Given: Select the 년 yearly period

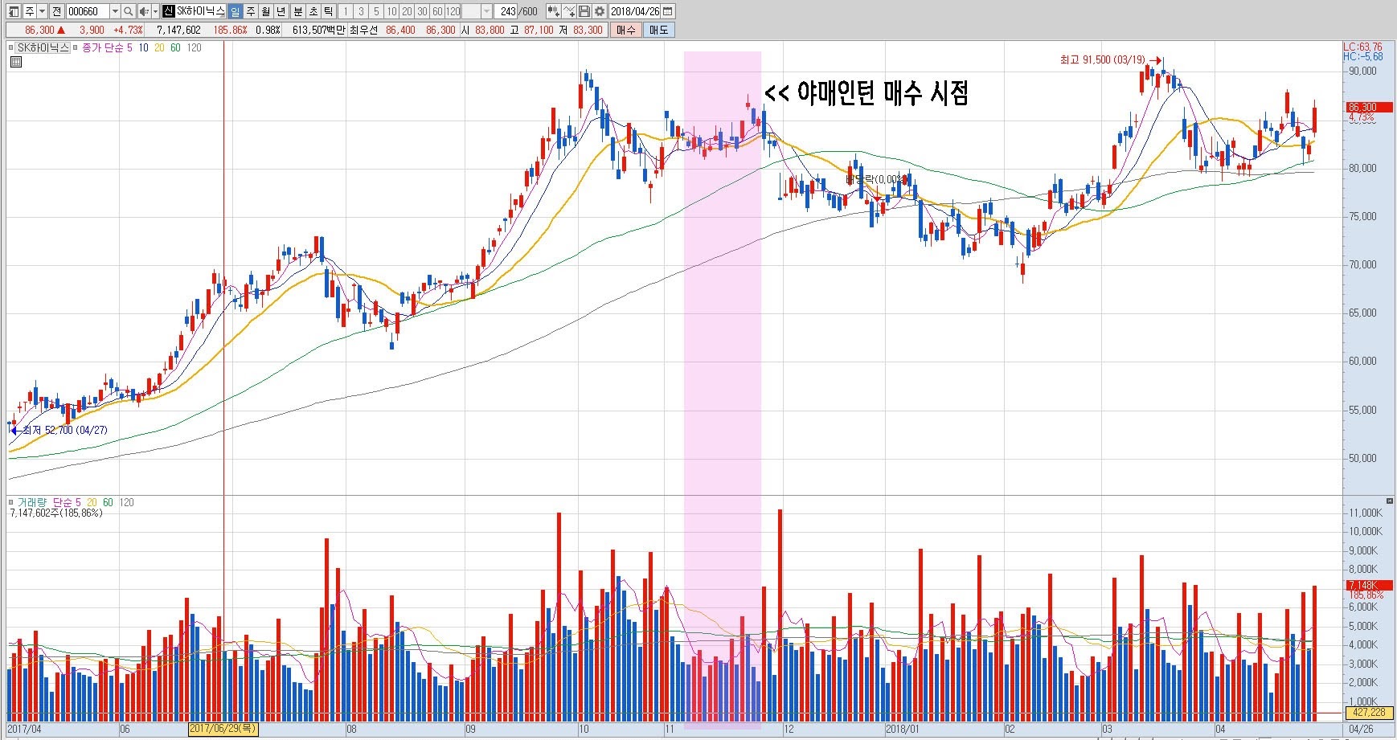Looking at the screenshot, I should [x=281, y=11].
